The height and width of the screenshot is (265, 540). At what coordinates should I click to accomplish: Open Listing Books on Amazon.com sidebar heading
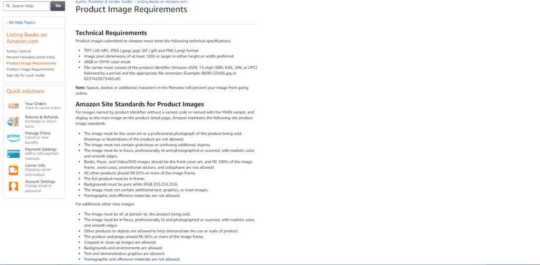(26, 38)
